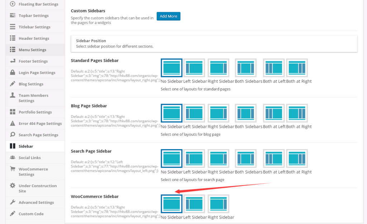Click the Add More button

click(x=168, y=16)
